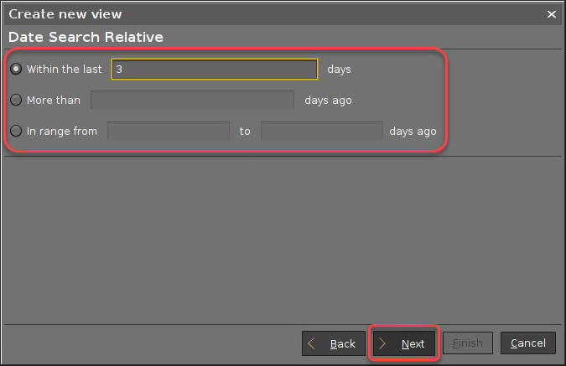Click the "days ago" text beside range fields
The height and width of the screenshot is (366, 566).
[413, 131]
